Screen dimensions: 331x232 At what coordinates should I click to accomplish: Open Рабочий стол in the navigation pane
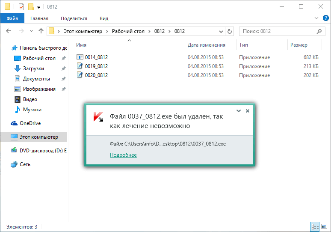(x=35, y=58)
